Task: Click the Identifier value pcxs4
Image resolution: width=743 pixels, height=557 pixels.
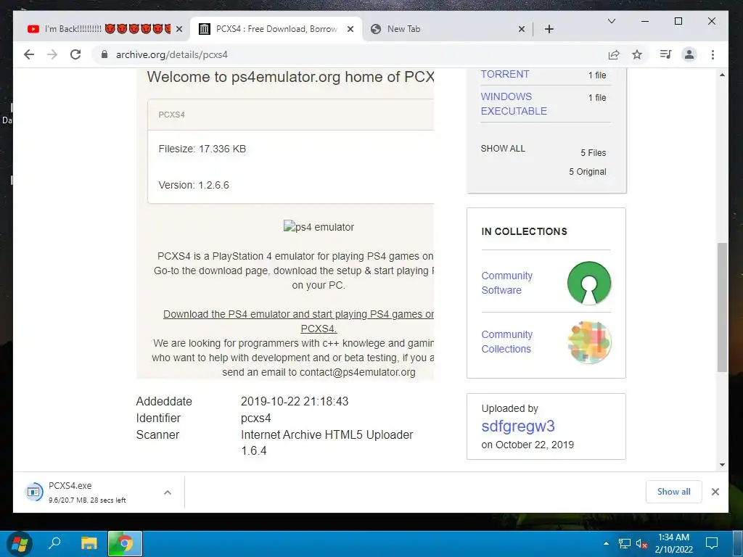Action: click(256, 418)
